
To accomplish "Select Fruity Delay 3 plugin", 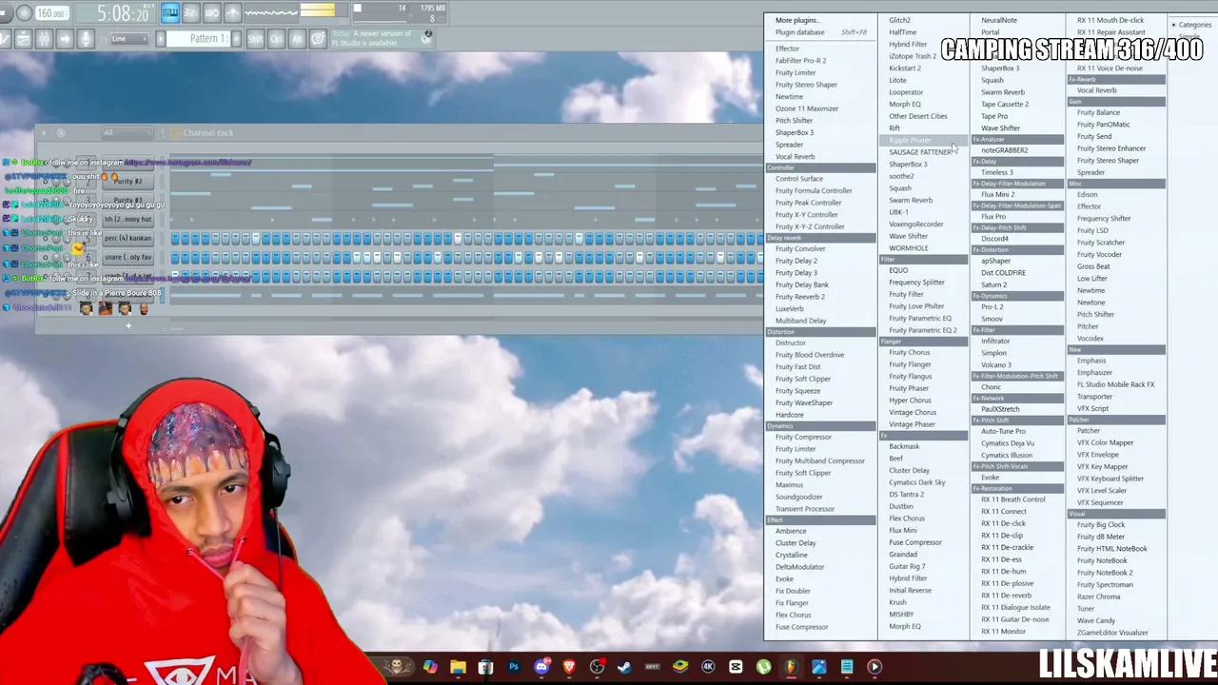I will pyautogui.click(x=796, y=273).
